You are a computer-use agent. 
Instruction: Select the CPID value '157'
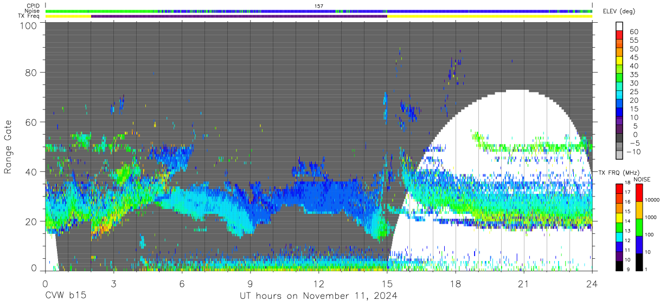coord(319,6)
